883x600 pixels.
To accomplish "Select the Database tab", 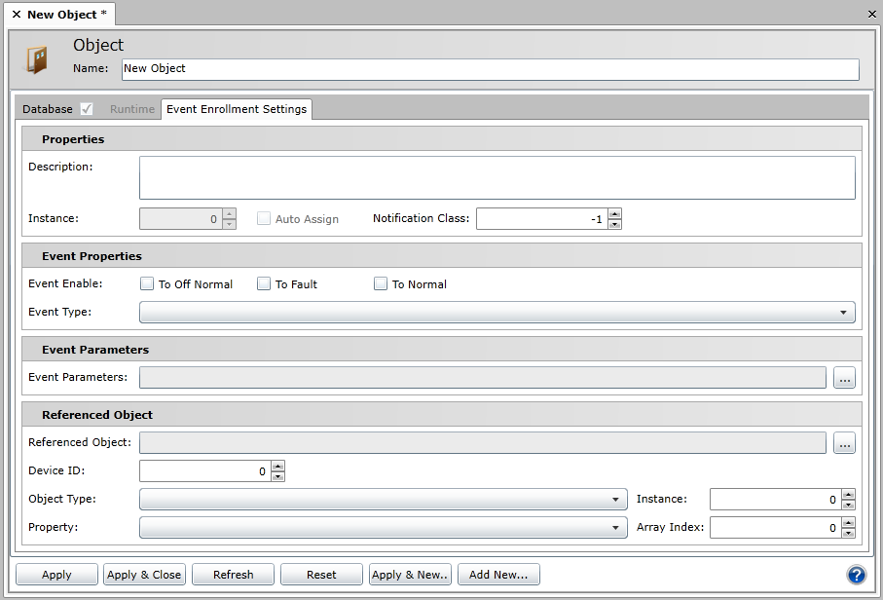I will (48, 109).
